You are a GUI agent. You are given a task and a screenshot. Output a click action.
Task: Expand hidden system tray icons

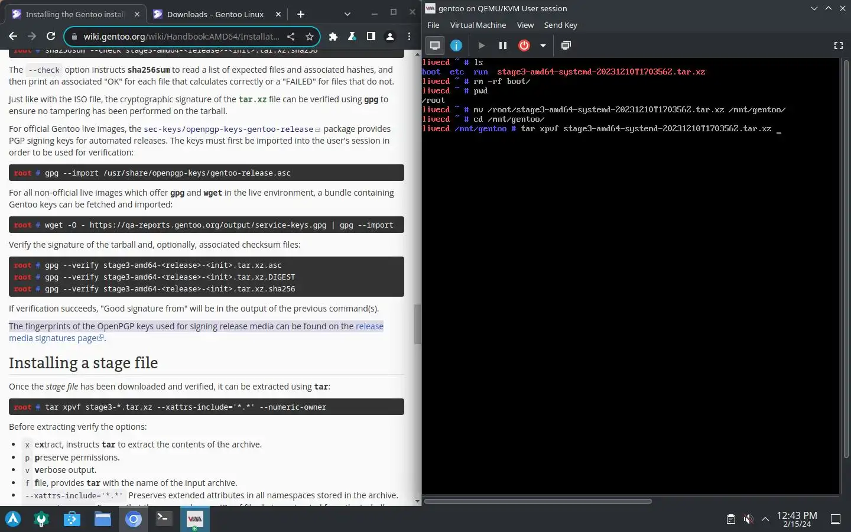tap(765, 519)
